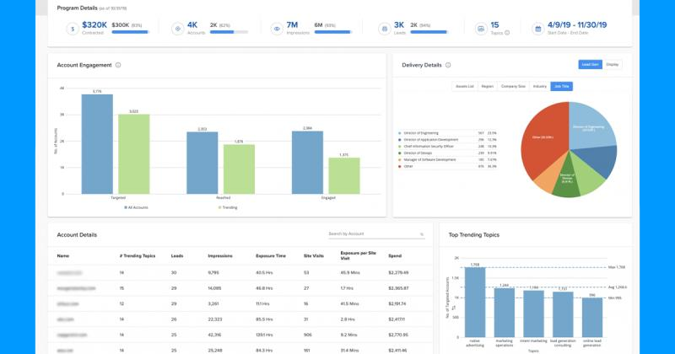Click Director of Application Development legend row

pyautogui.click(x=447, y=140)
